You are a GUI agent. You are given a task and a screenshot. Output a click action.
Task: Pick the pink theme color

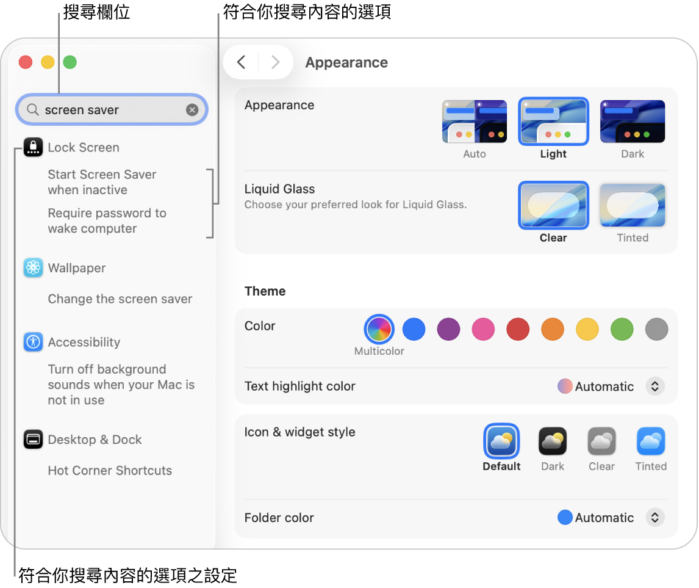point(483,329)
